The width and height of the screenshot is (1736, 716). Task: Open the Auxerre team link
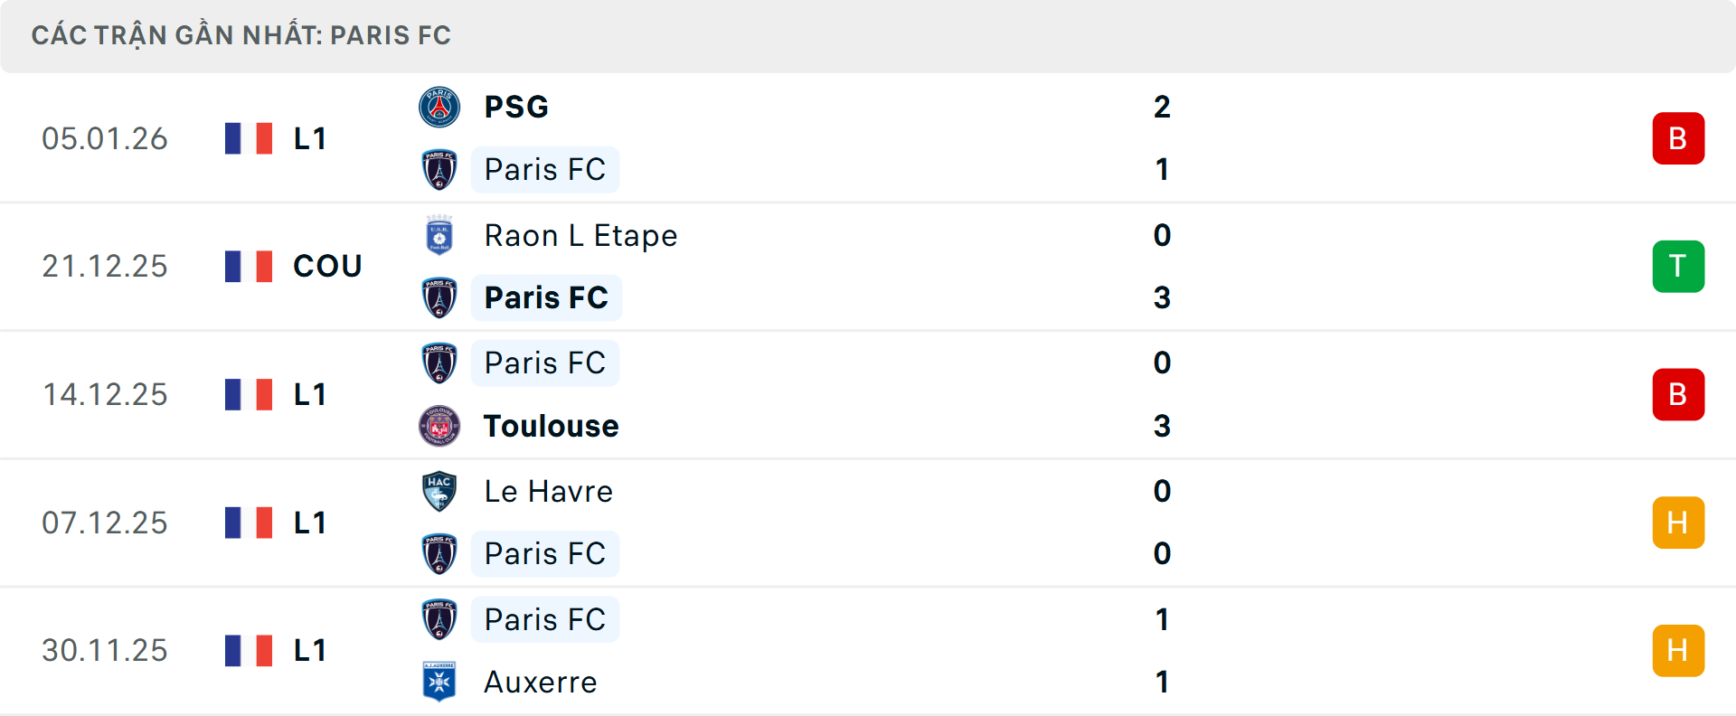click(x=540, y=682)
